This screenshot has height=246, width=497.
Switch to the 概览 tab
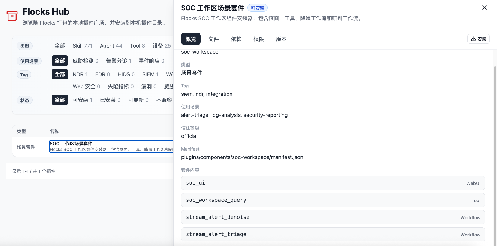[x=191, y=39]
